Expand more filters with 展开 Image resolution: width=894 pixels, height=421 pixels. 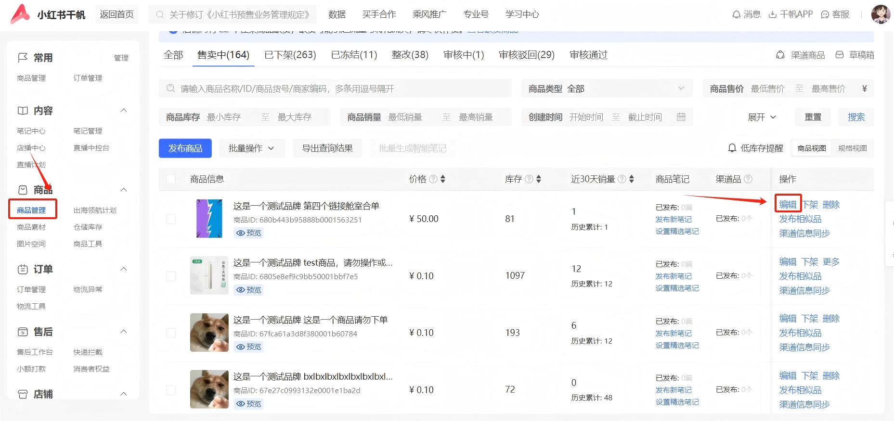[762, 117]
